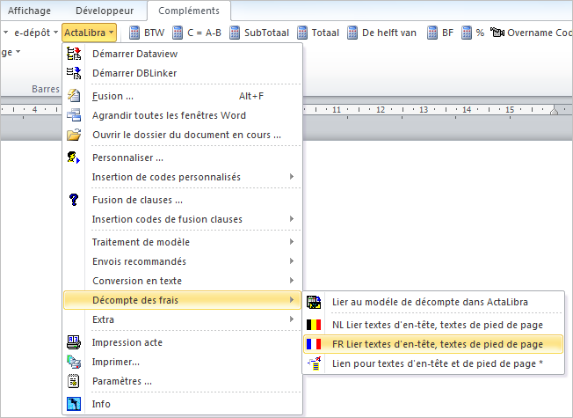Click the cascading windows icon for Agrandir
573x418 pixels.
(x=74, y=115)
